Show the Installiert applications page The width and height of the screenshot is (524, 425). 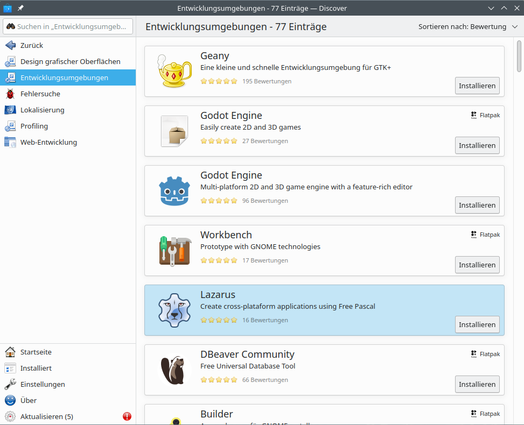[x=36, y=368]
